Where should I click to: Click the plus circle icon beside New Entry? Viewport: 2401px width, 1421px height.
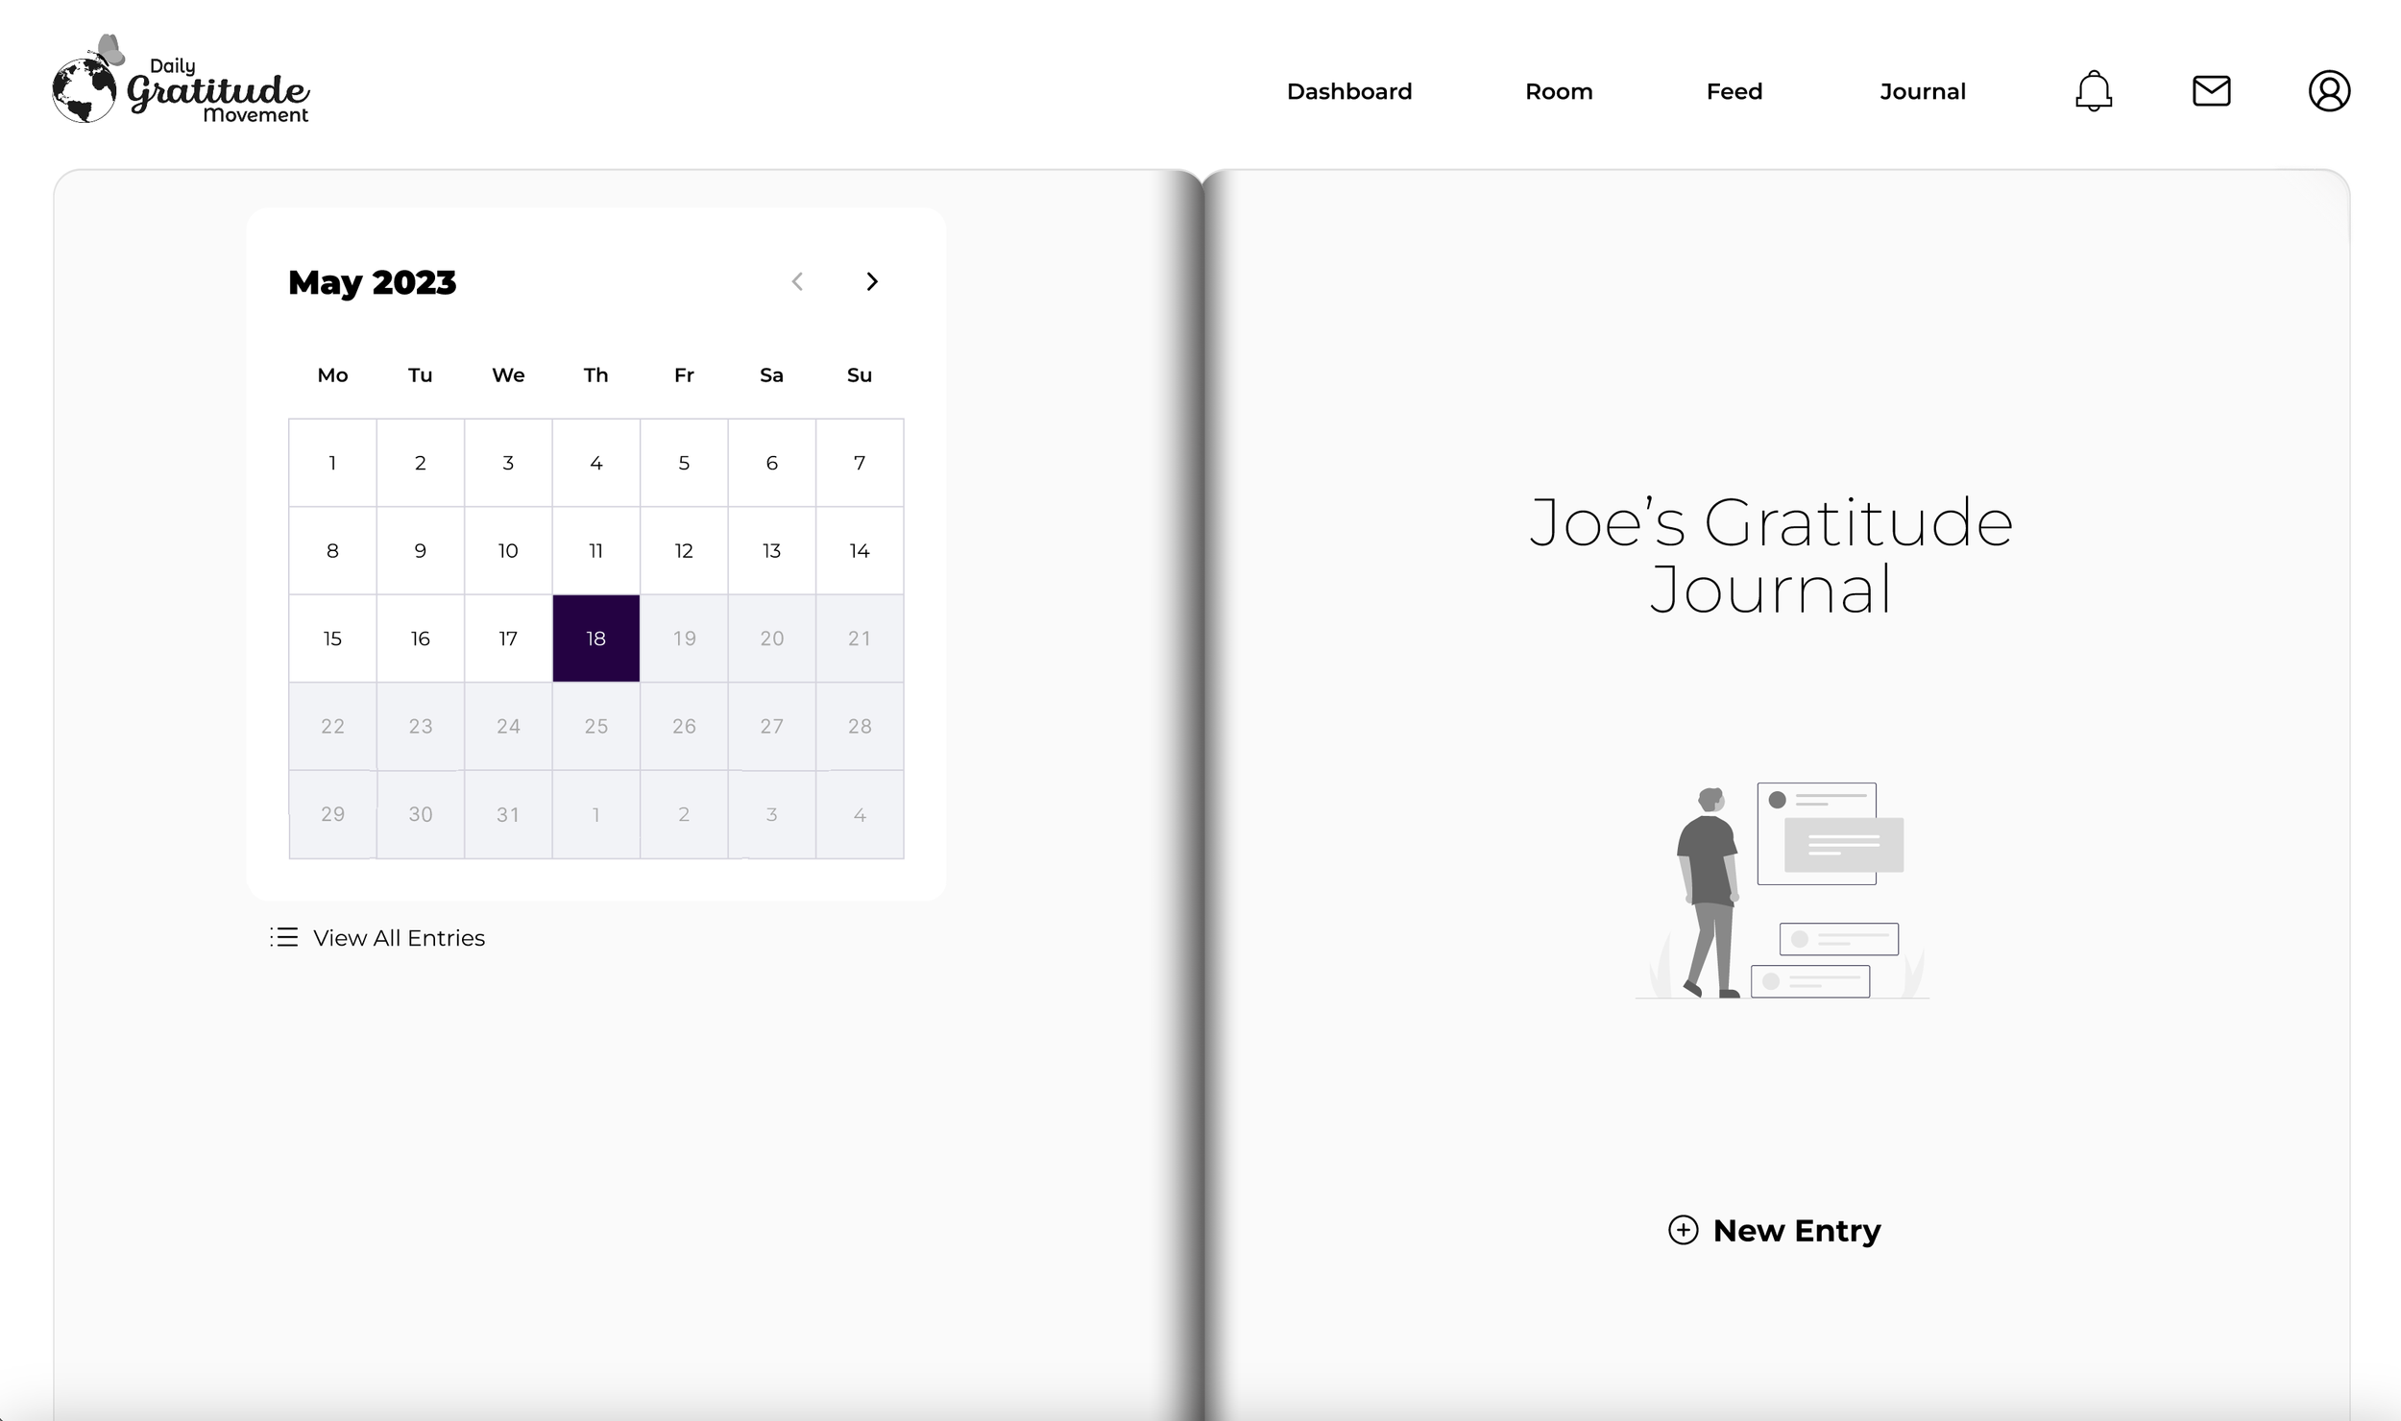1683,1230
